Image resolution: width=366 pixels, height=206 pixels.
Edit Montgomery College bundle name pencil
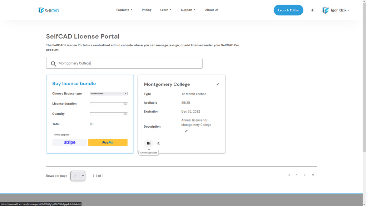[x=218, y=84]
